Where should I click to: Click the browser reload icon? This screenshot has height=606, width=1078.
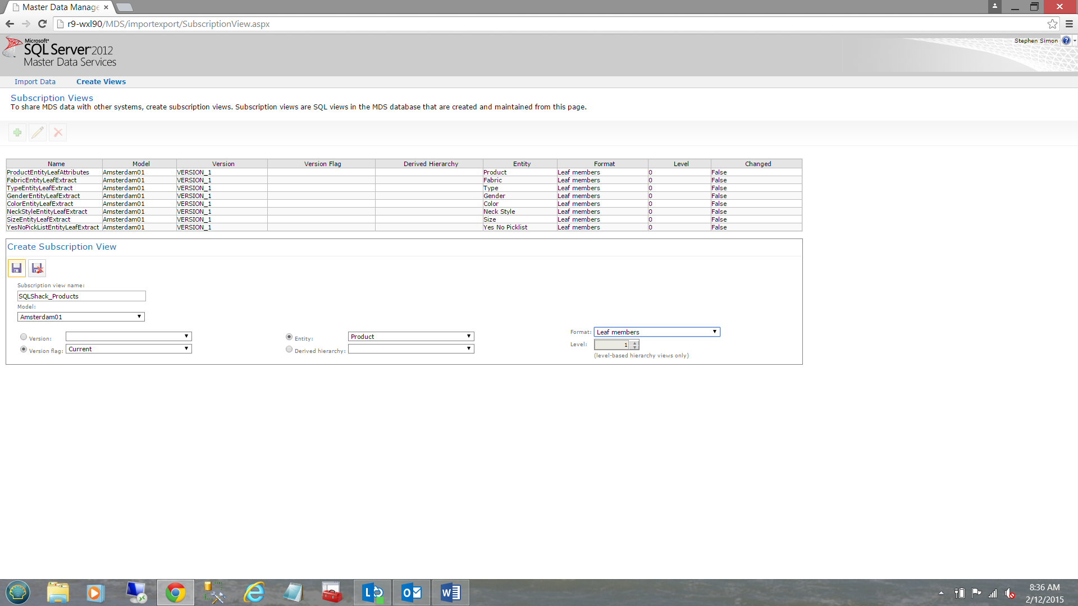[x=42, y=24]
